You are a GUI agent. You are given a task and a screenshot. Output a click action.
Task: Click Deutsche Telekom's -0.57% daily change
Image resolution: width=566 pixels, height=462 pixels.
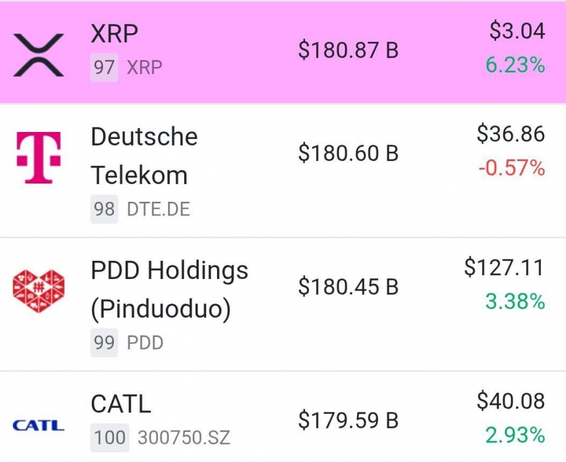511,168
